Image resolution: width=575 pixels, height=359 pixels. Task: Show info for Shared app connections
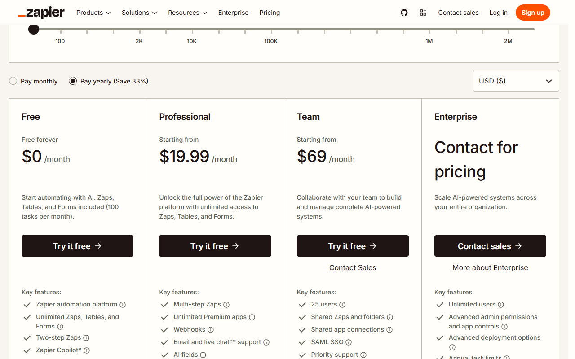tap(389, 330)
